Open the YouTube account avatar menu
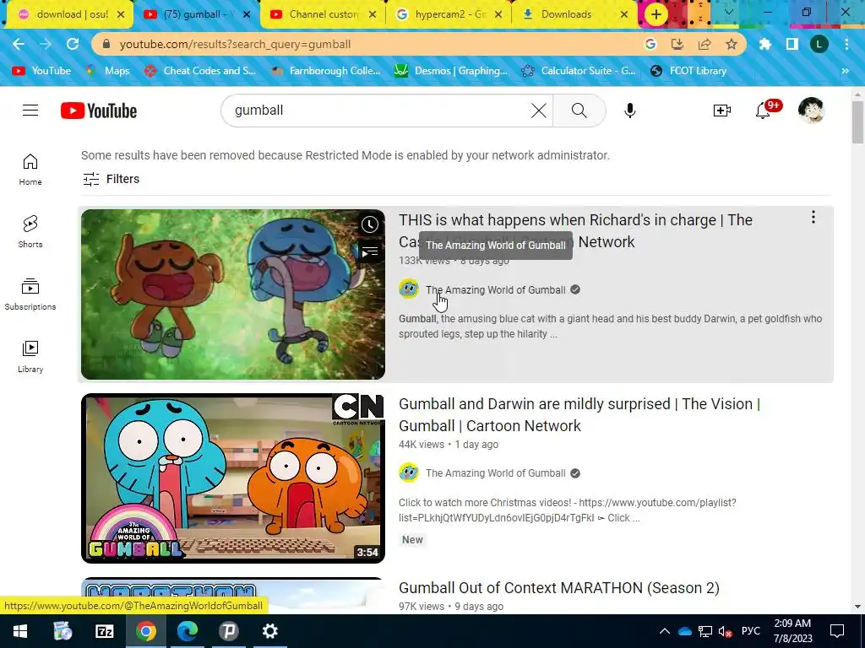Image resolution: width=865 pixels, height=648 pixels. pos(811,111)
